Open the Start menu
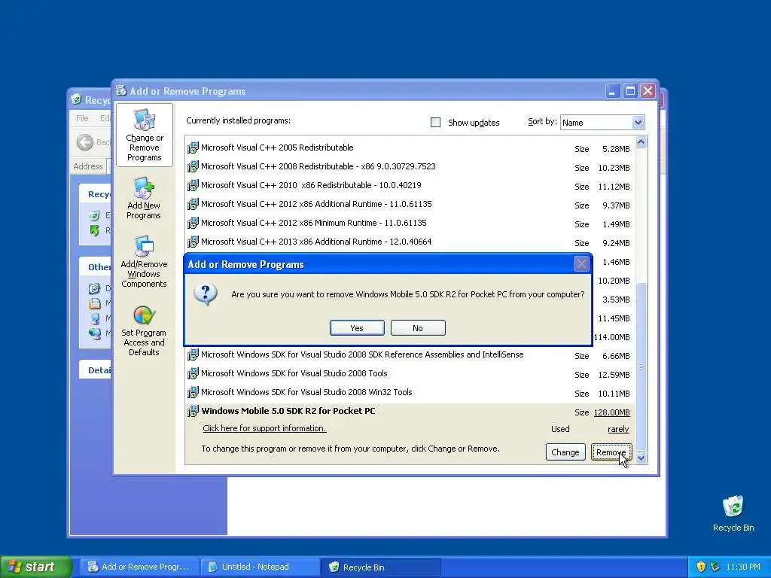The height and width of the screenshot is (578, 771). 35,567
